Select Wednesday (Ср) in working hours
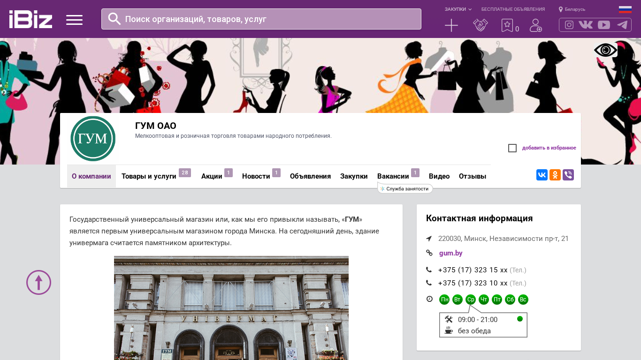 471,300
